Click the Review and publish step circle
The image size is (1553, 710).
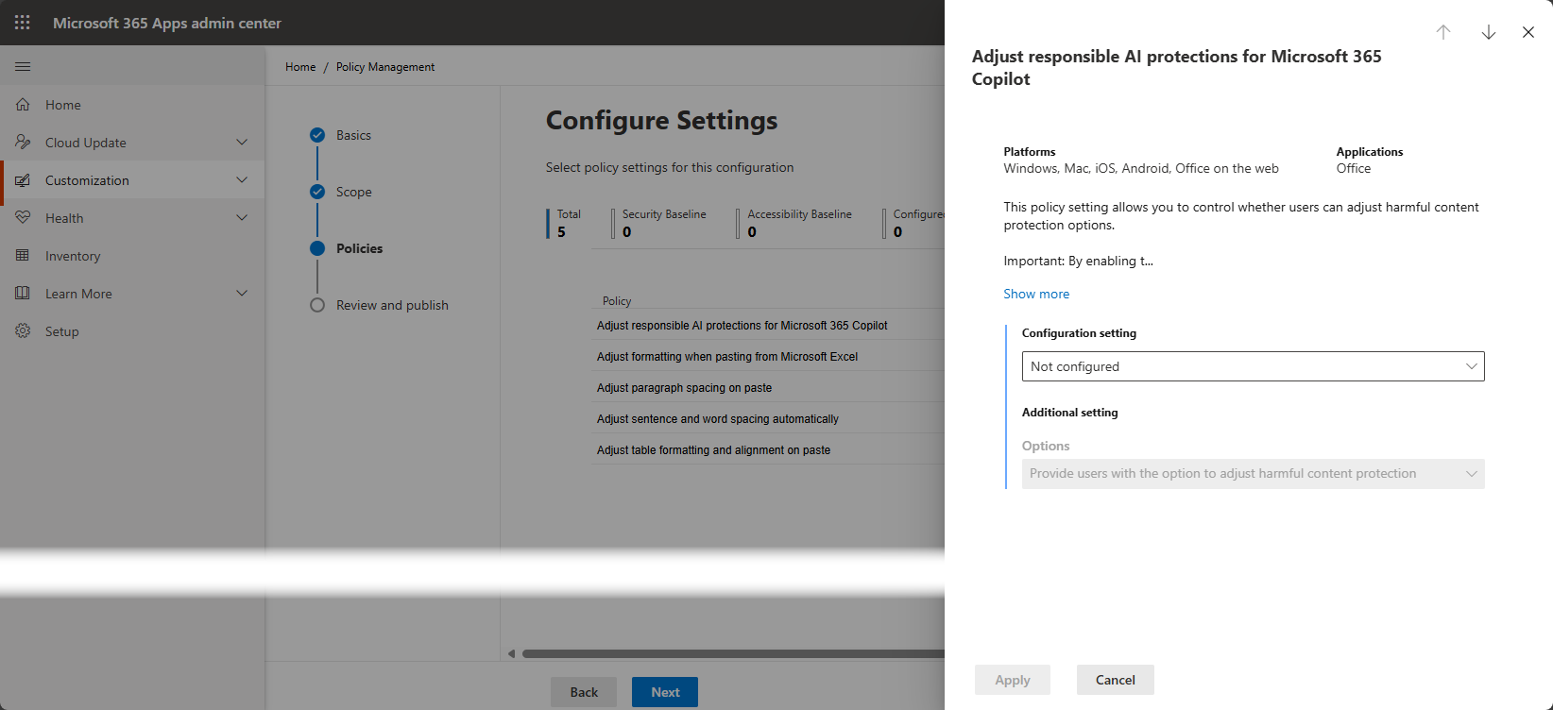[x=317, y=305]
